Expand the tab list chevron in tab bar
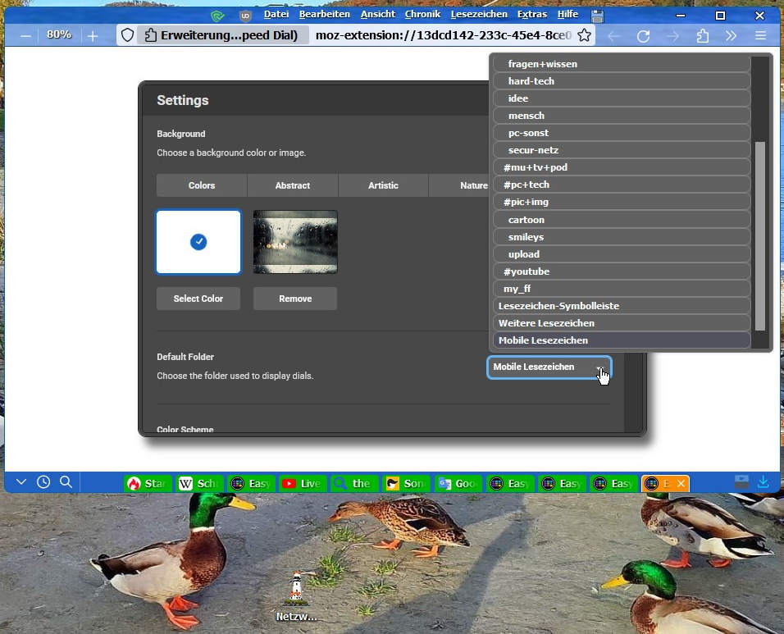784x634 pixels. click(x=21, y=482)
